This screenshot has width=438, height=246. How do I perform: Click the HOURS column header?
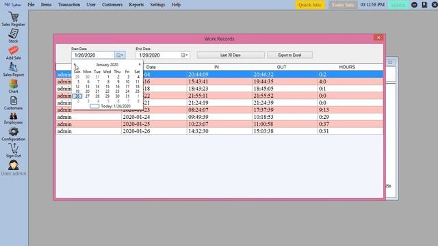pyautogui.click(x=347, y=67)
